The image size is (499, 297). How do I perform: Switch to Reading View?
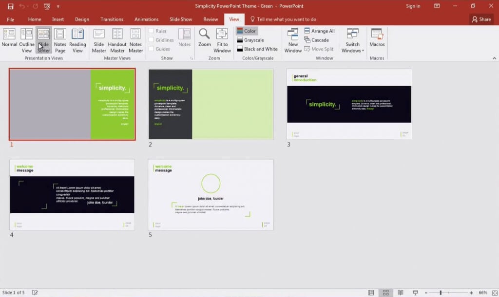(77, 39)
